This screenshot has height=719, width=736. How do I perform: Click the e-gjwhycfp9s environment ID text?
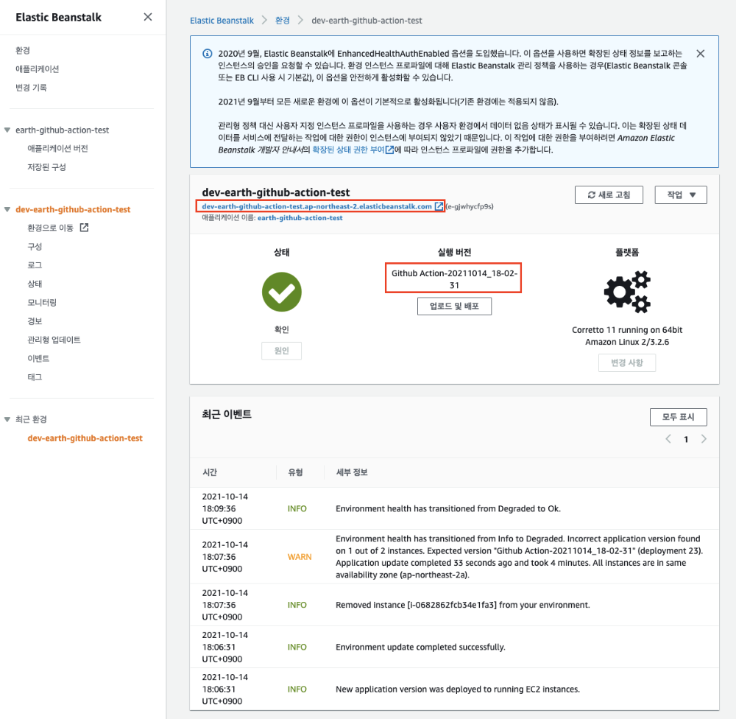pos(470,206)
